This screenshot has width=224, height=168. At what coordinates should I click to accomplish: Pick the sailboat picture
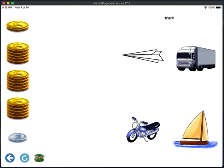[196, 129]
